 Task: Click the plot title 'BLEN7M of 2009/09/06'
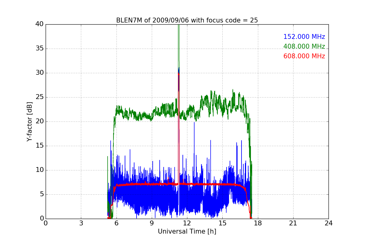(x=187, y=20)
